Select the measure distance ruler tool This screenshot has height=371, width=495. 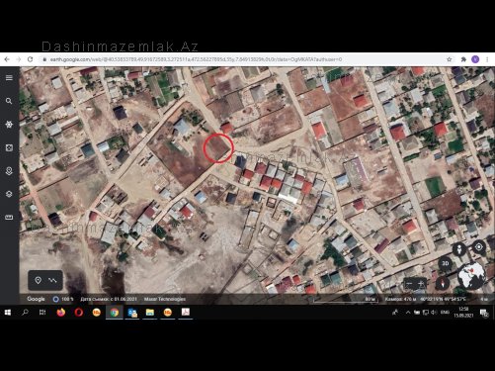[x=9, y=218]
